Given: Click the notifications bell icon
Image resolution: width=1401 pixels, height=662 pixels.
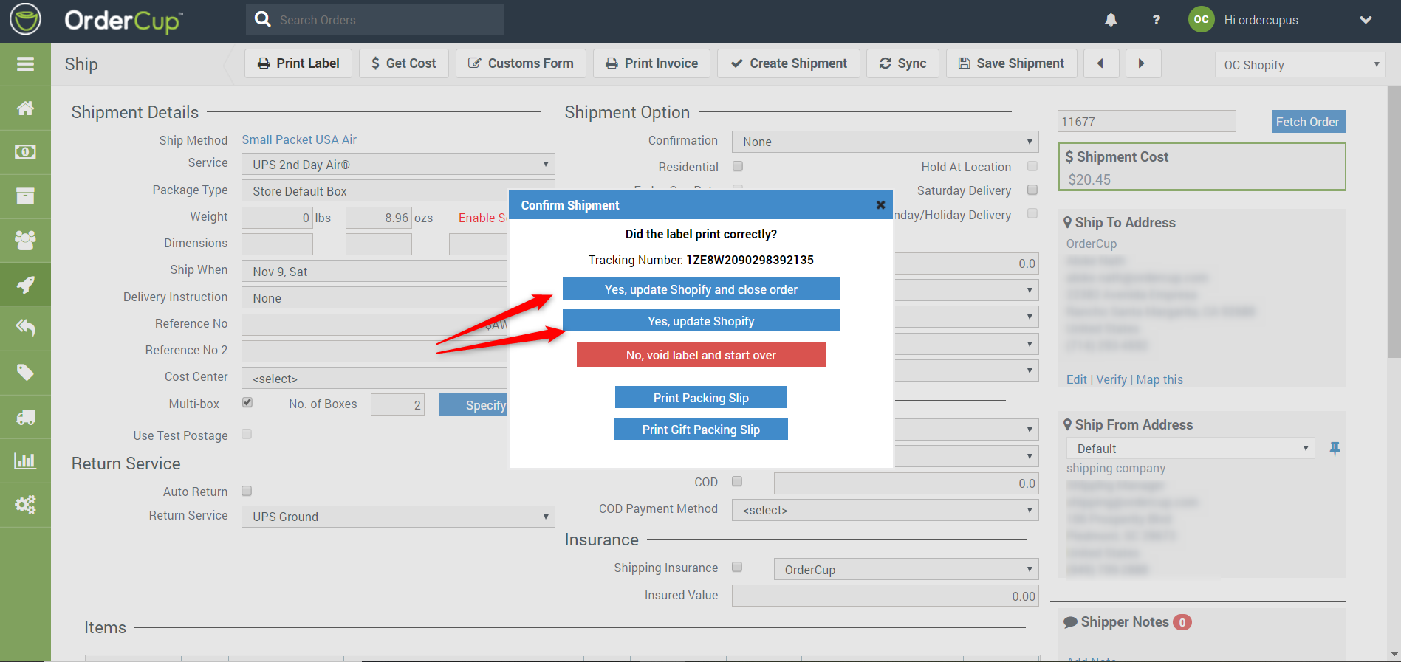Looking at the screenshot, I should 1111,20.
